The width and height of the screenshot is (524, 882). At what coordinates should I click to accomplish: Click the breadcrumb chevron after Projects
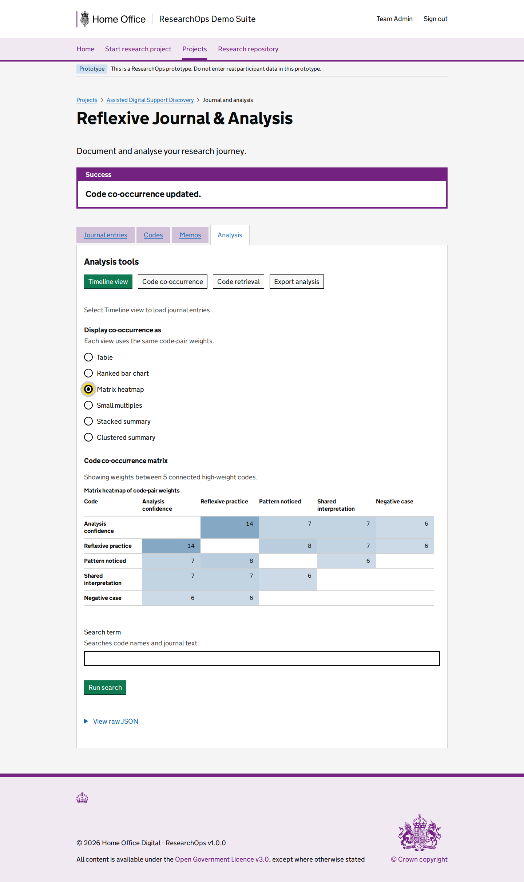point(102,100)
